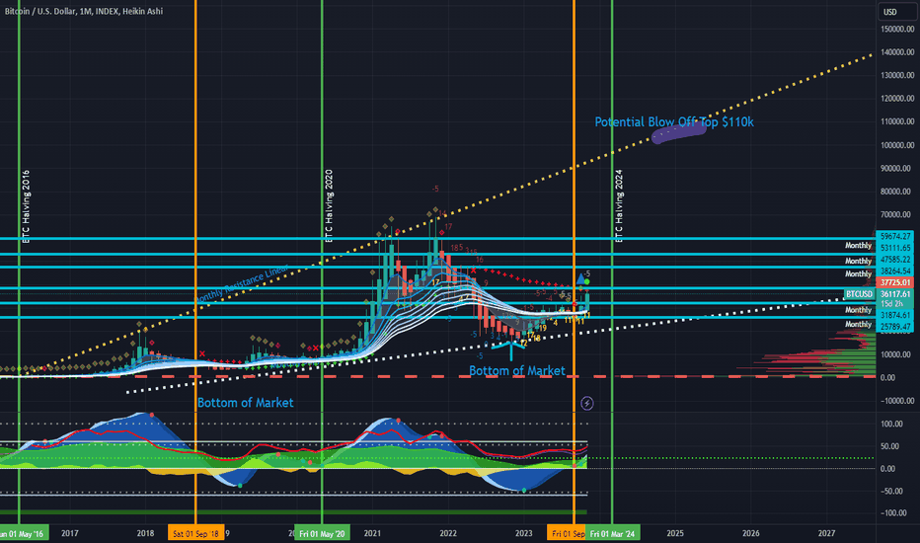This screenshot has width=920, height=543.
Task: Select the purple brush stroke near $110k text
Action: 679,133
